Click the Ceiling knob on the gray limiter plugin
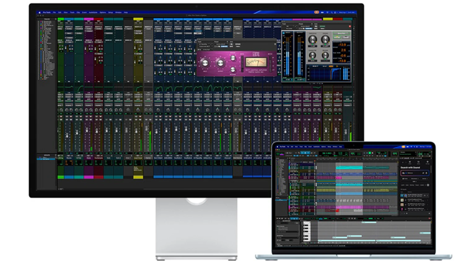 click(x=325, y=40)
